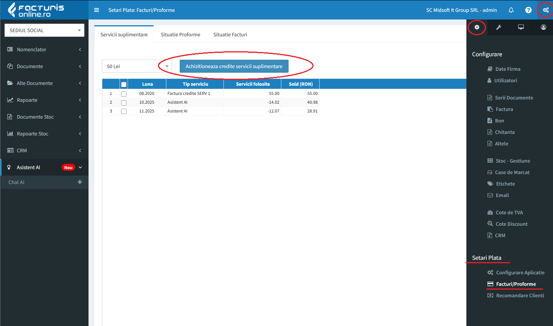553x326 pixels.
Task: Switch to the Situatie Facturi tab
Action: [x=230, y=34]
